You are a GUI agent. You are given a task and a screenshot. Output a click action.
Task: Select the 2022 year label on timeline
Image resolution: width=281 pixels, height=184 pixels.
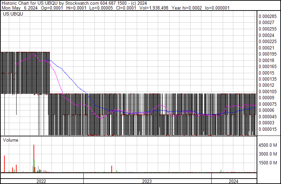41,181
